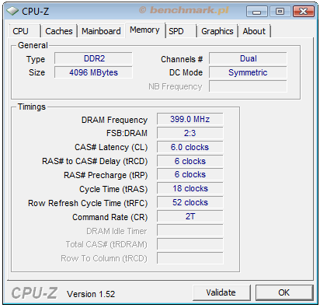Click the Version 1.52 text
This screenshot has height=308, width=320.
coord(91,294)
